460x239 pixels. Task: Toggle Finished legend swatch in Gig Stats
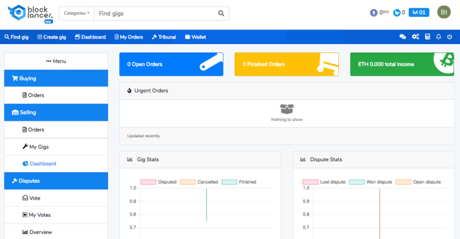(x=229, y=182)
